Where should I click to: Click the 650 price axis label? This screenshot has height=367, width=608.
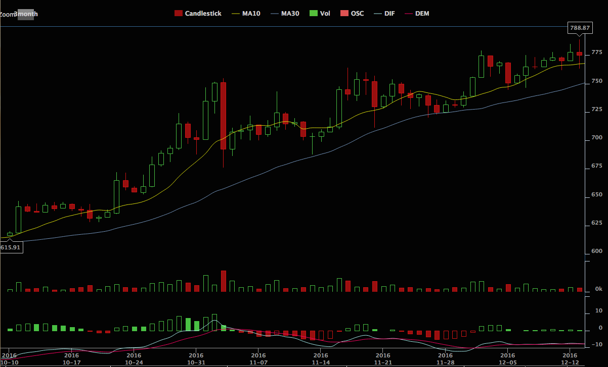596,194
